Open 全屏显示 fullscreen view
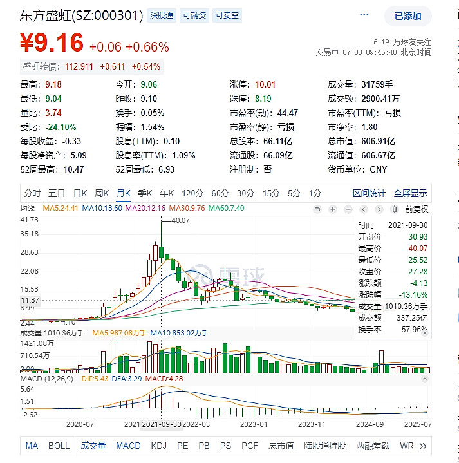 tap(410, 193)
